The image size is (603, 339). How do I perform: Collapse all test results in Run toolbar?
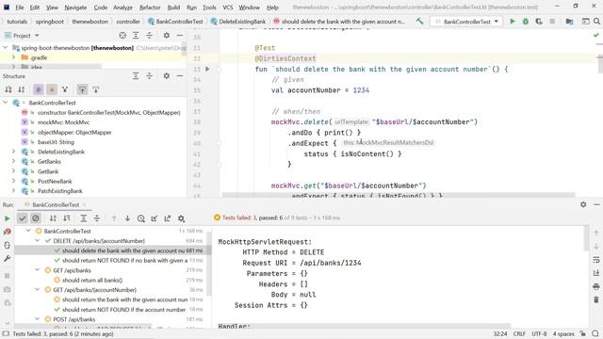97,218
